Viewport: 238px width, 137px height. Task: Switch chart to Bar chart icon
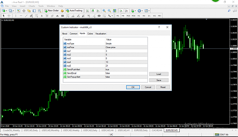click(x=88, y=11)
